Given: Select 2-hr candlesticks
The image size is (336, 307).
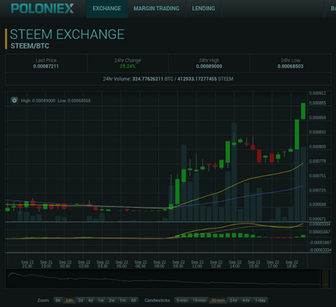Looking at the screenshot, I should [233, 301].
